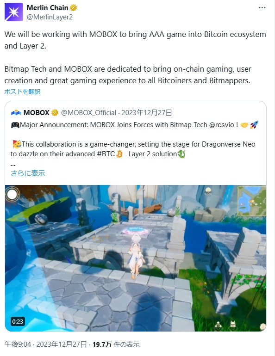Play the Dragonverse Neo video thumbnail
This screenshot has height=356, width=275.
pyautogui.click(x=136, y=258)
